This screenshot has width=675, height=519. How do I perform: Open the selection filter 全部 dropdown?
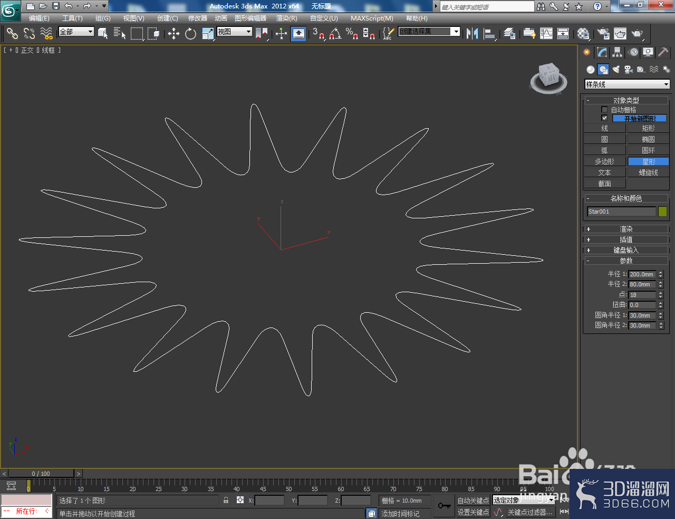click(x=76, y=32)
